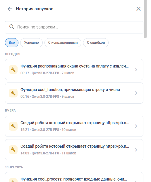The height and width of the screenshot is (182, 151).
Task: Open run 'Функция cool_function, принимающая строку и число'
Action: point(70,90)
